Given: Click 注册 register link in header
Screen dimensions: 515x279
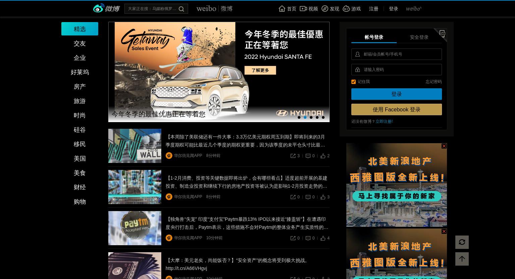Looking at the screenshot, I should click(x=374, y=9).
